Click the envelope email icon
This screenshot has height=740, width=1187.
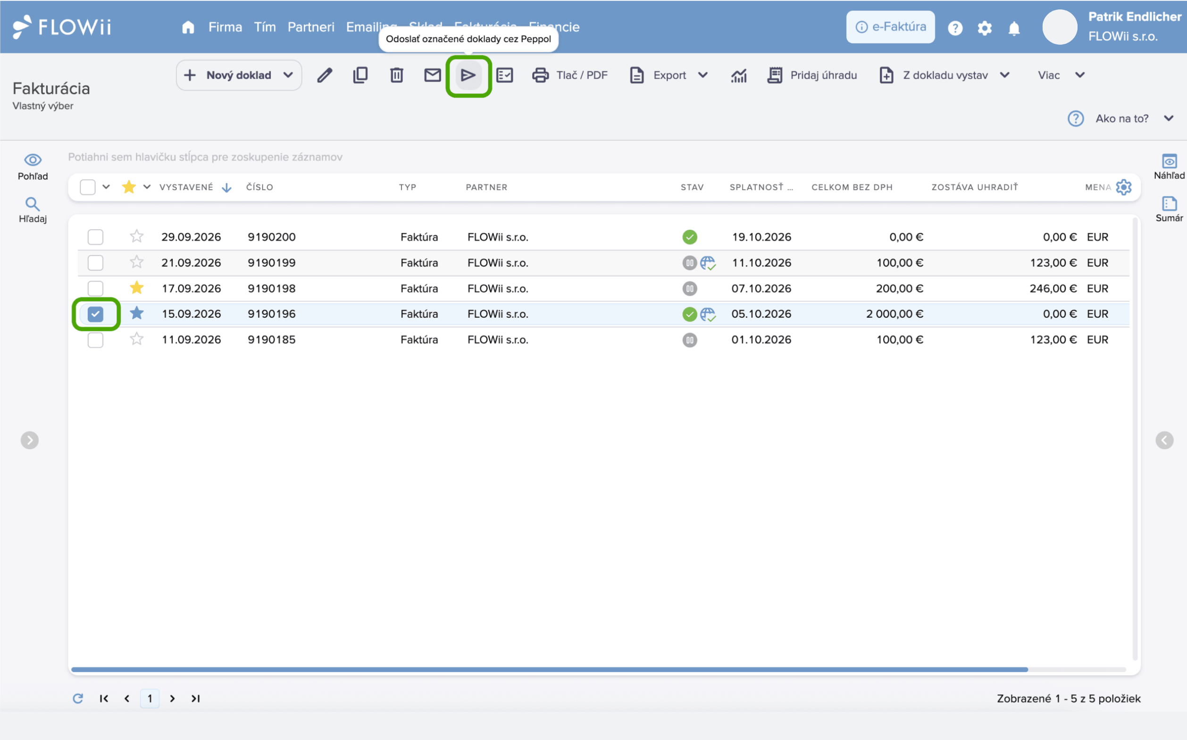click(x=433, y=76)
